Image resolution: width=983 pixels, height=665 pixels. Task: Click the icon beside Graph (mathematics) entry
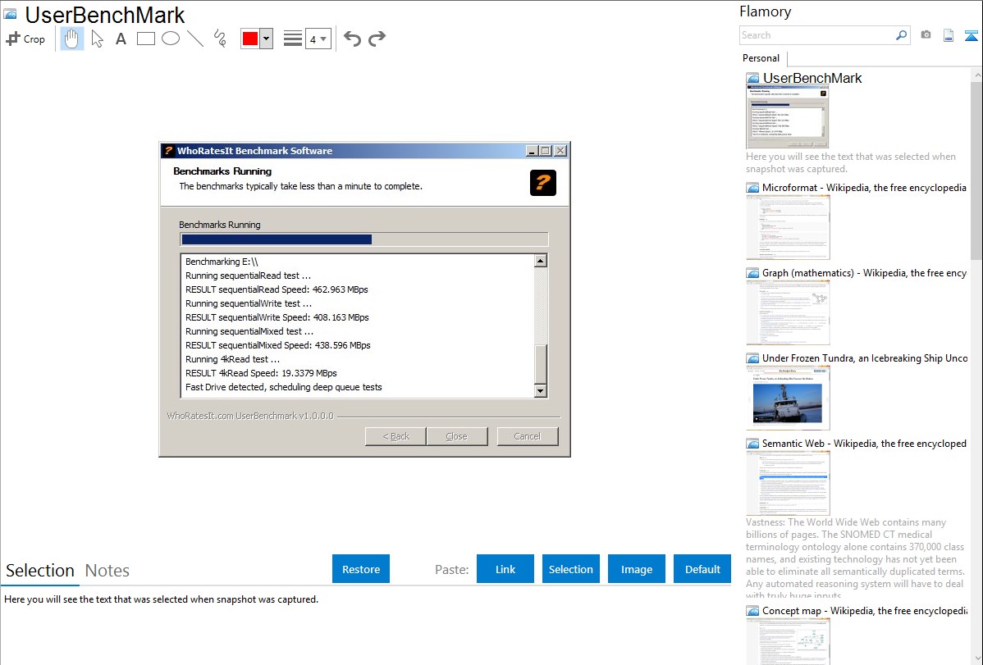tap(752, 273)
